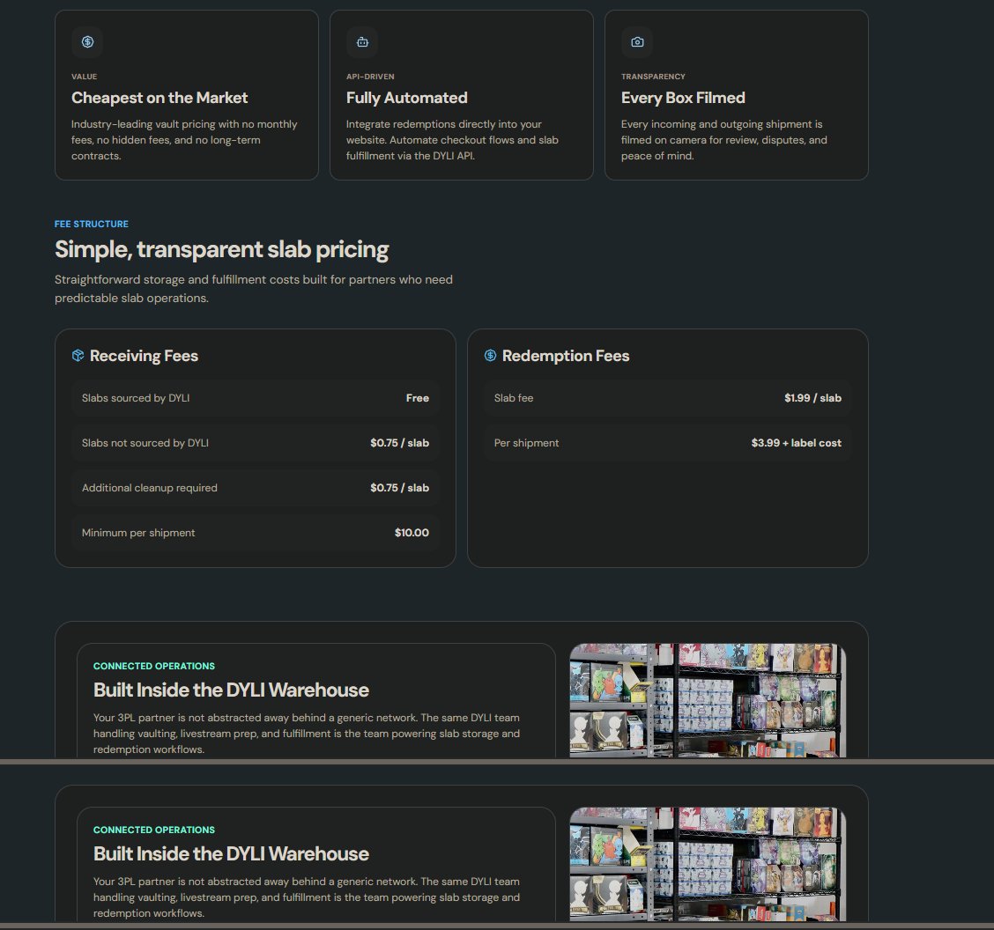Screen dimensions: 994x930
Task: Click the lower "Built Inside the DYLI Warehouse" heading
Action: [231, 854]
